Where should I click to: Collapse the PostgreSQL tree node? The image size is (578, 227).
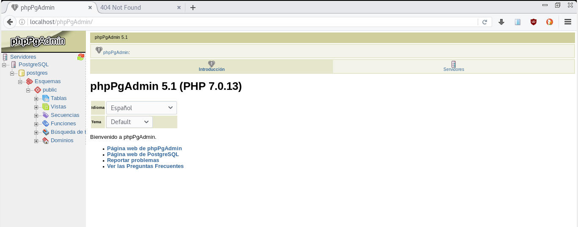point(4,65)
